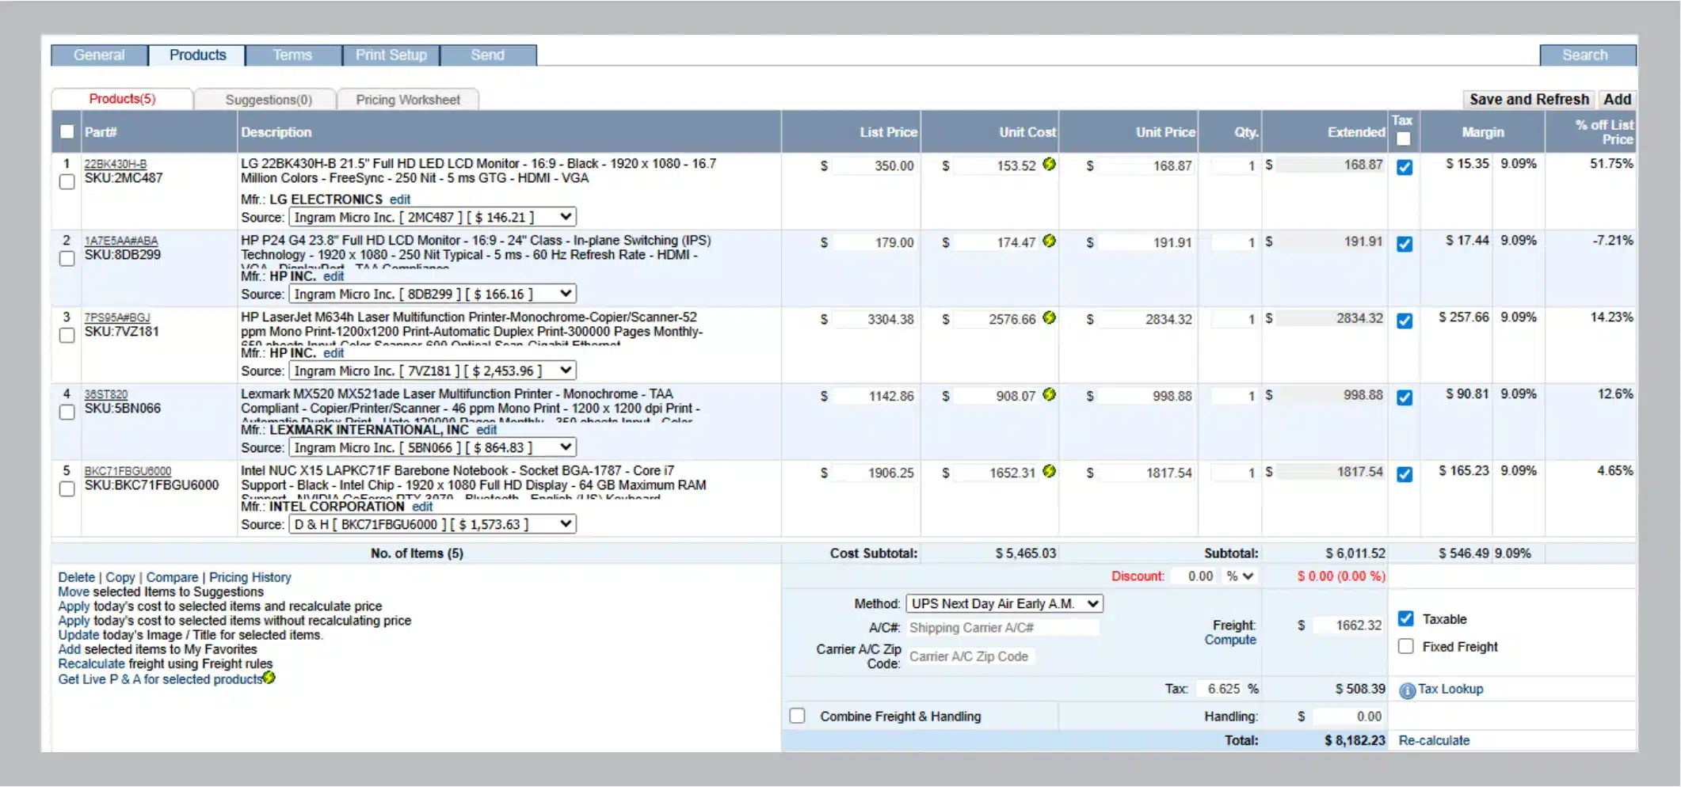Open the Pricing History link
This screenshot has width=1681, height=787.
(x=250, y=577)
